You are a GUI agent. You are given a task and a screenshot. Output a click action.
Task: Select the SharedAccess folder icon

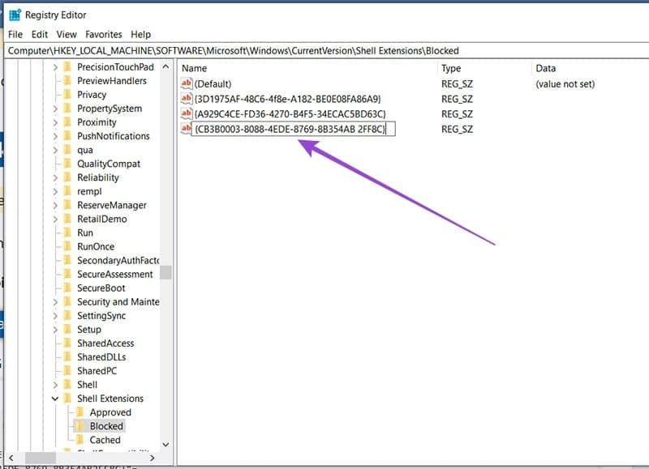click(67, 343)
